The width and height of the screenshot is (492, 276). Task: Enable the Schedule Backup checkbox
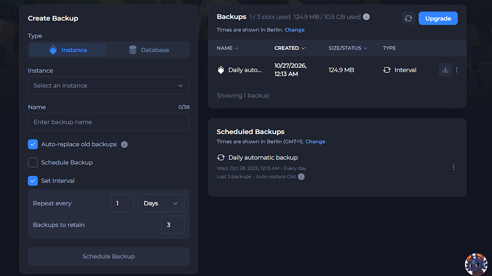[33, 163]
